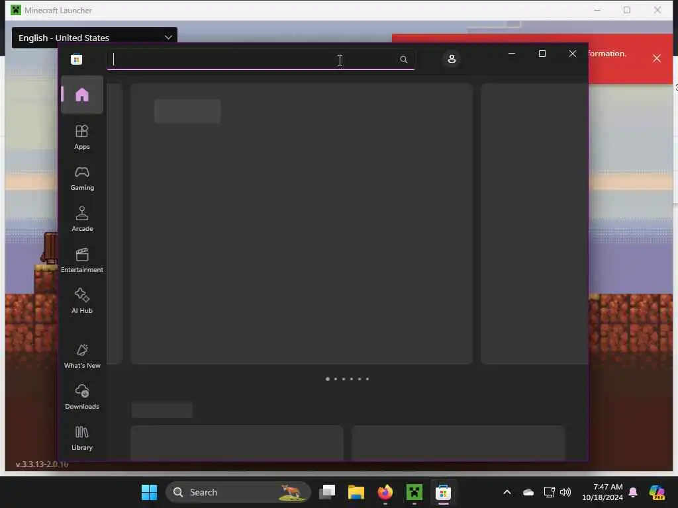Switch to Minecraft Launcher in taskbar
Viewport: 678px width, 508px height.
(x=414, y=492)
